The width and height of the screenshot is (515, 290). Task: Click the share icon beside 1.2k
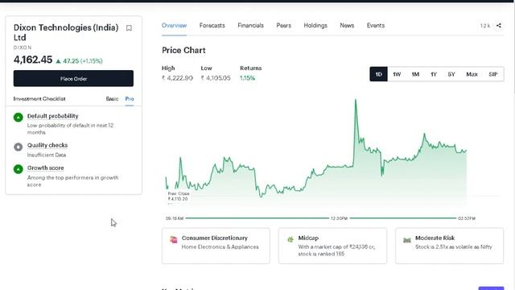(x=499, y=25)
